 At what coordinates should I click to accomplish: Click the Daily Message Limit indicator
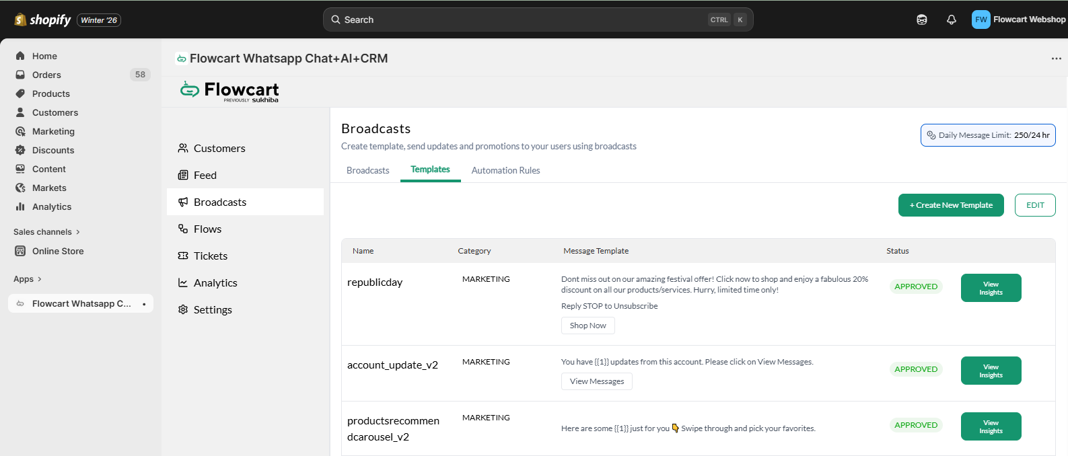(x=988, y=135)
